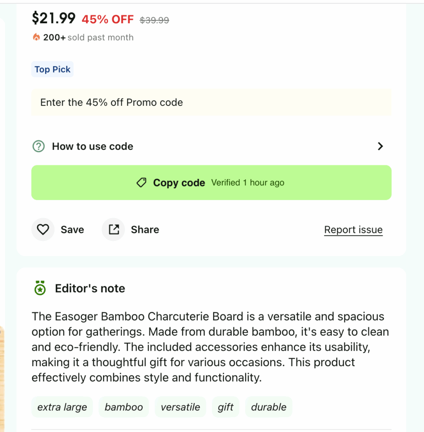
Task: Click the extra large tag
Action: (62, 407)
